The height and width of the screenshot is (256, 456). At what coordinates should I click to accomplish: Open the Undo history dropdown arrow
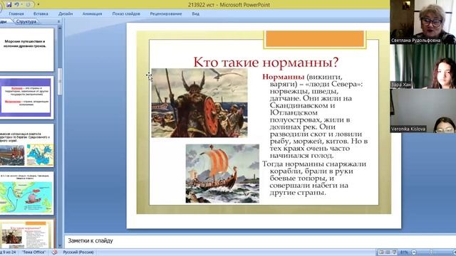[21, 5]
